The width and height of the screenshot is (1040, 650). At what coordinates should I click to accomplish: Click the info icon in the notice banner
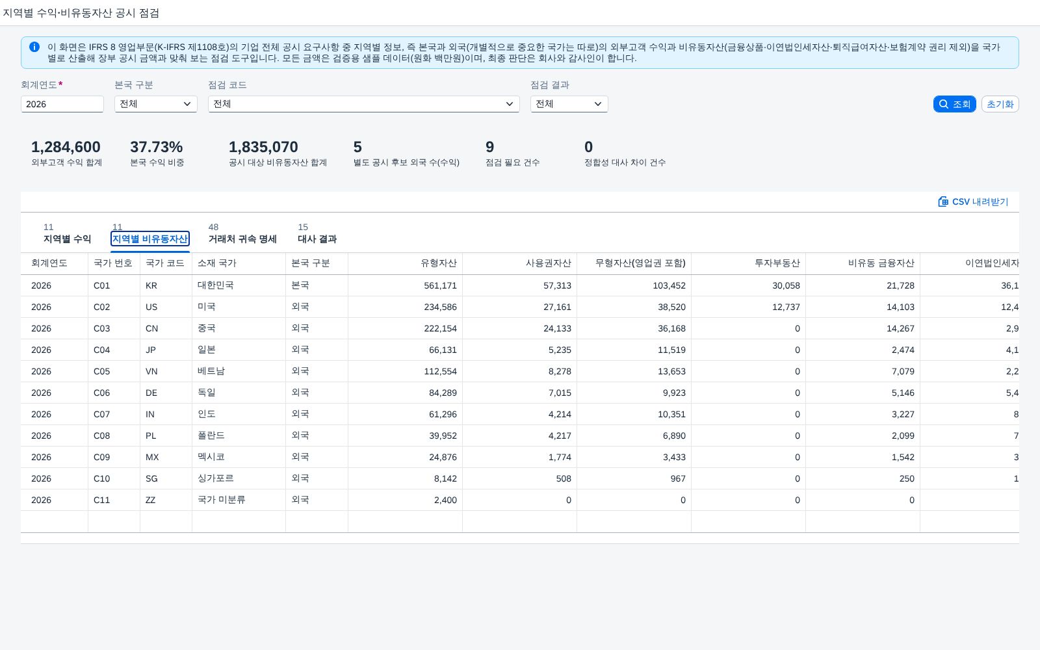click(x=34, y=47)
